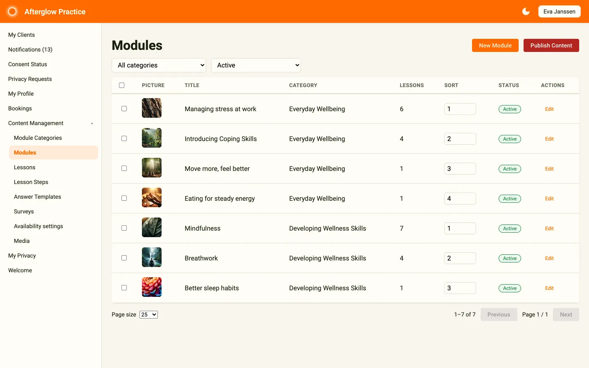Click Publish Content button
Screen dimensions: 589x368
coord(551,45)
